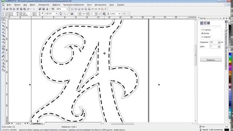233x131 pixels.
Task: Click the horizontal scrollbar thumb
Action: [122, 123]
